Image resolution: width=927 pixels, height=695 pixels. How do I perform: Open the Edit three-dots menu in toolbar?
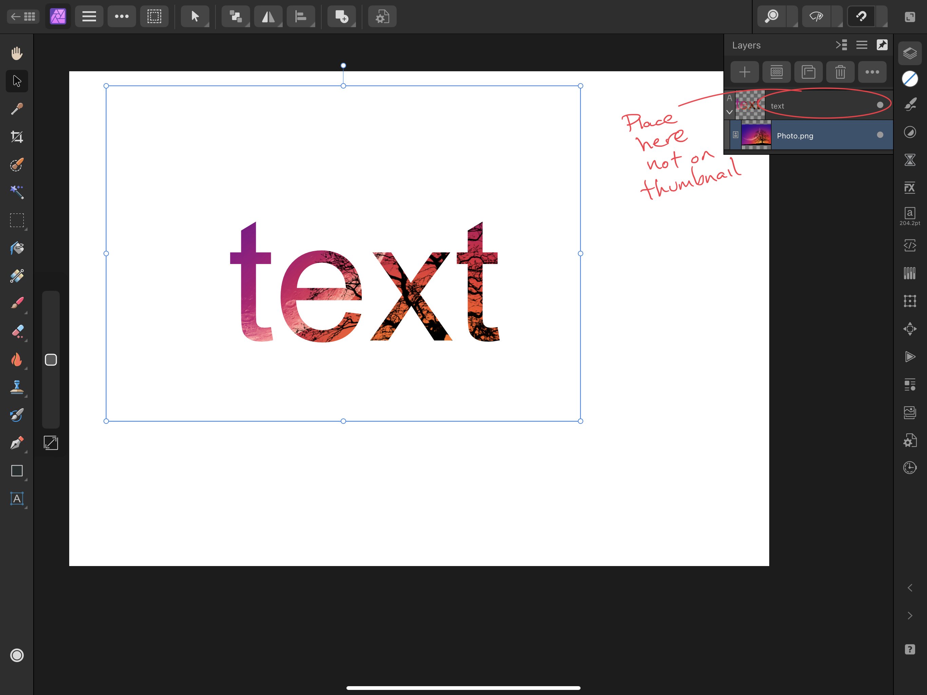(x=121, y=16)
